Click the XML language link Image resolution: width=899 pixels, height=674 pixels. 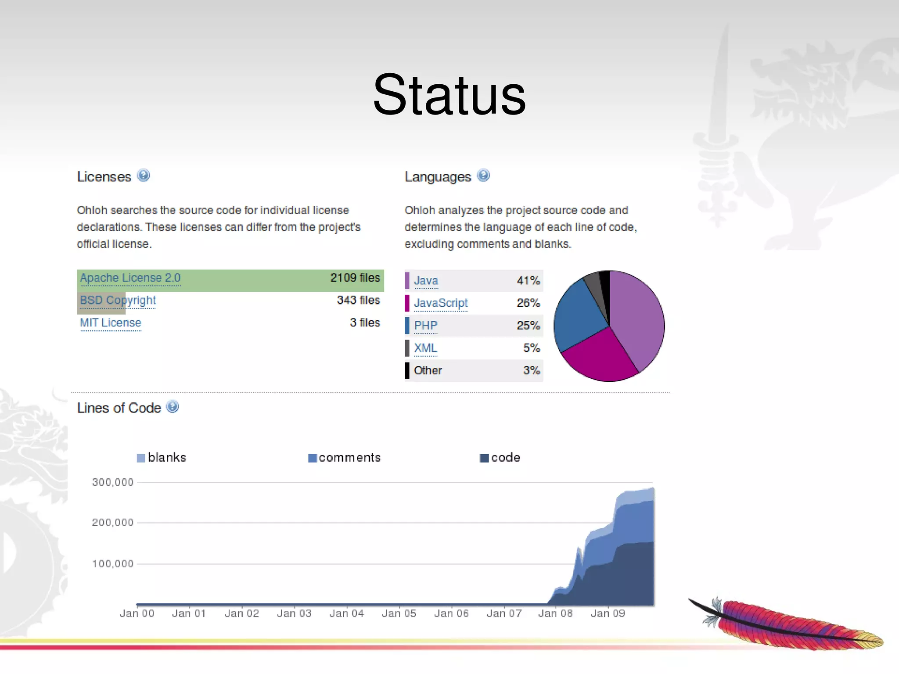pos(425,348)
